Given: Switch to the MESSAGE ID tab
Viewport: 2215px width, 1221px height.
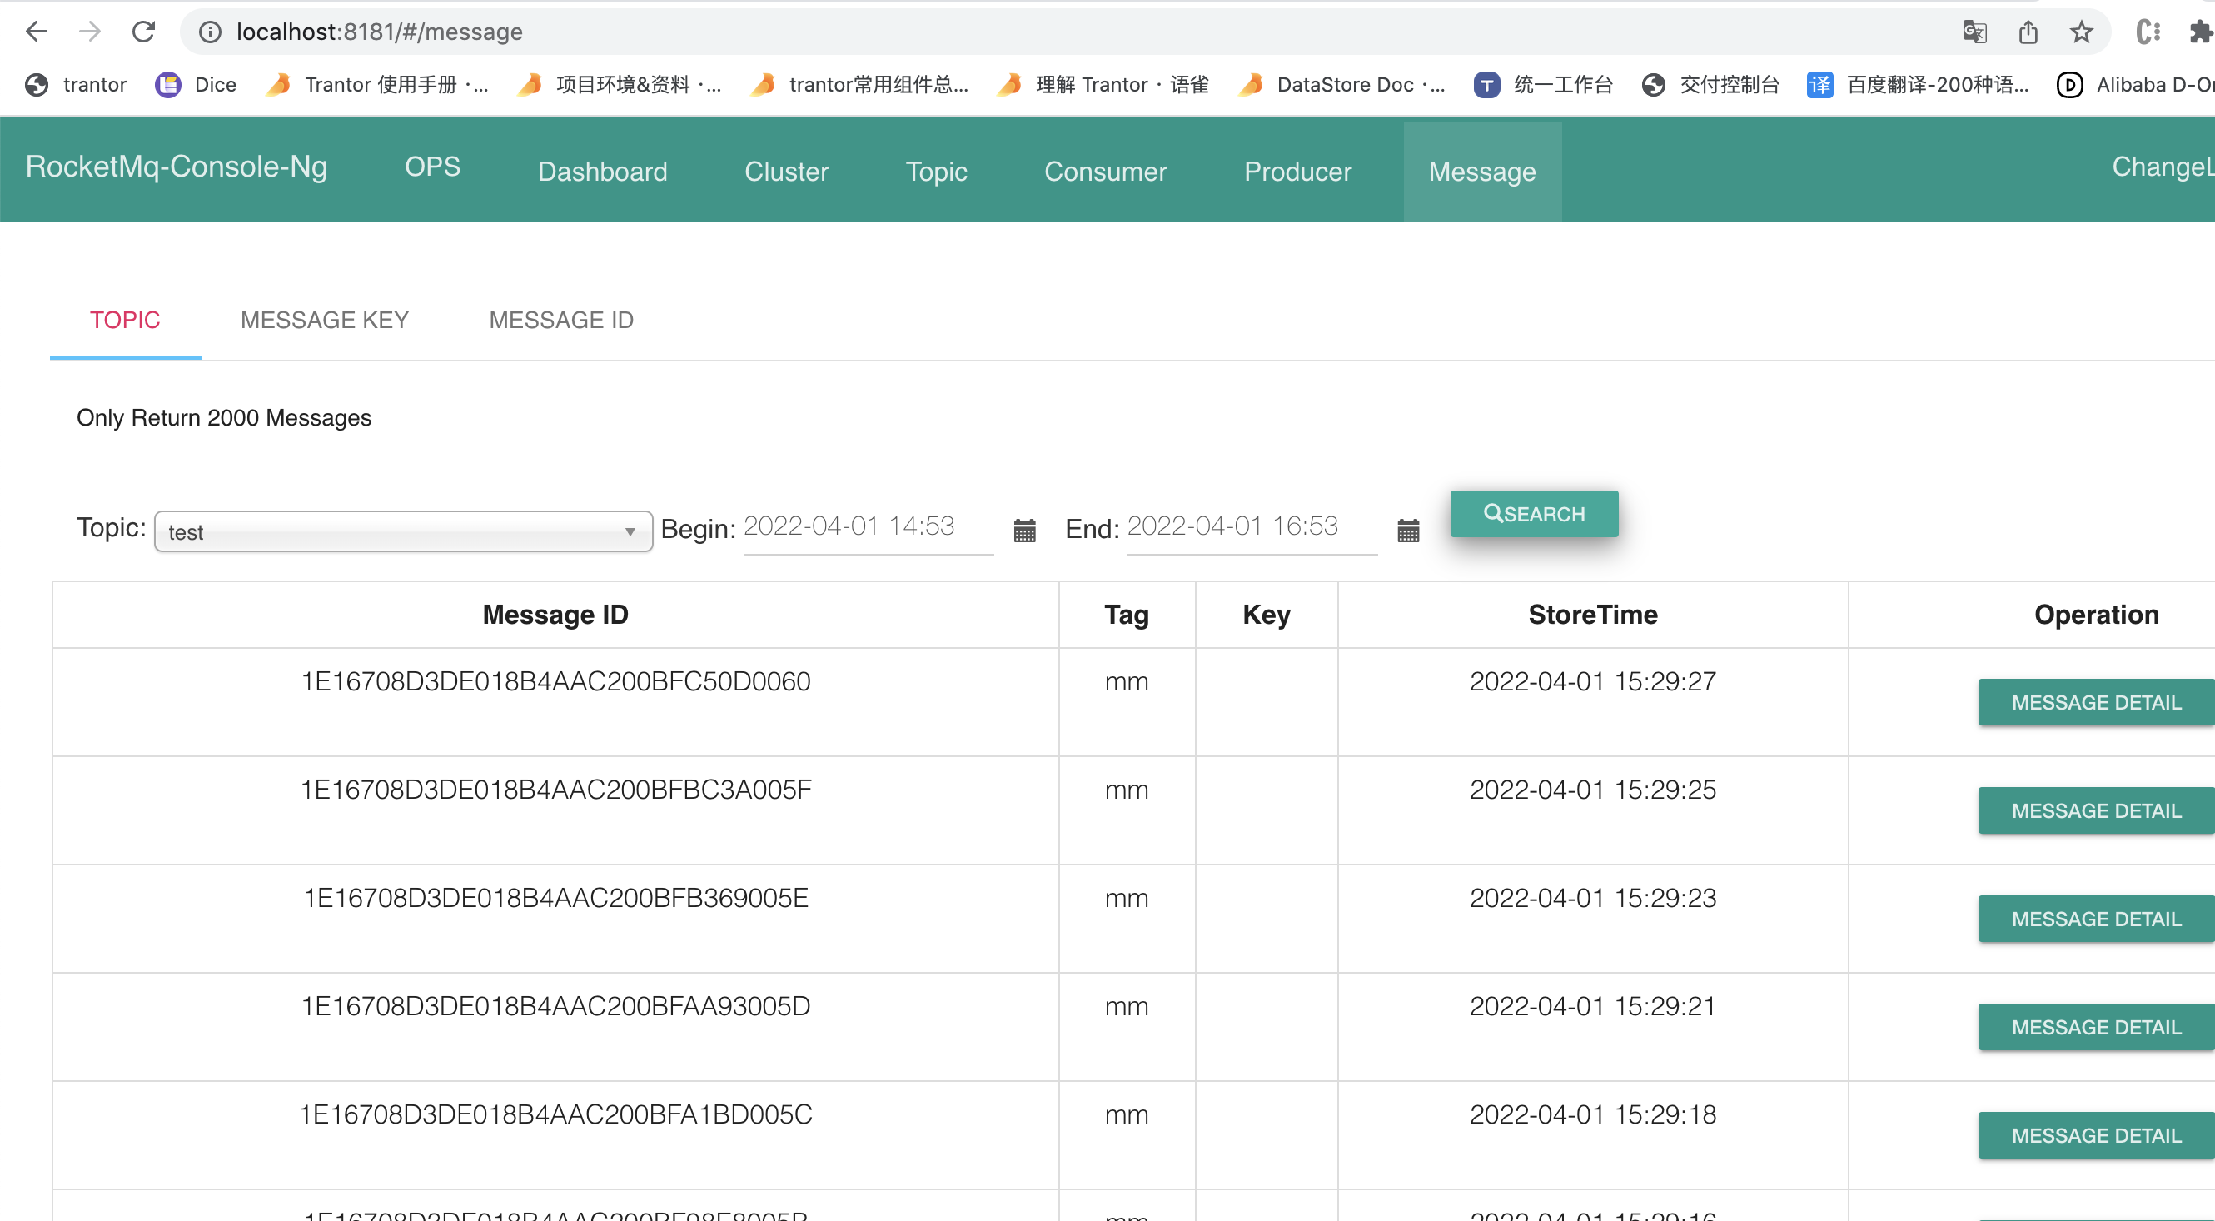Looking at the screenshot, I should 560,320.
